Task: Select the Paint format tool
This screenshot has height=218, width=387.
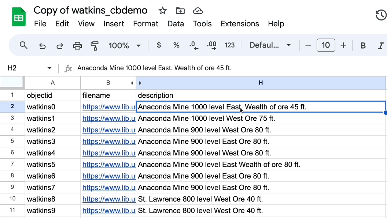Action: coord(95,45)
